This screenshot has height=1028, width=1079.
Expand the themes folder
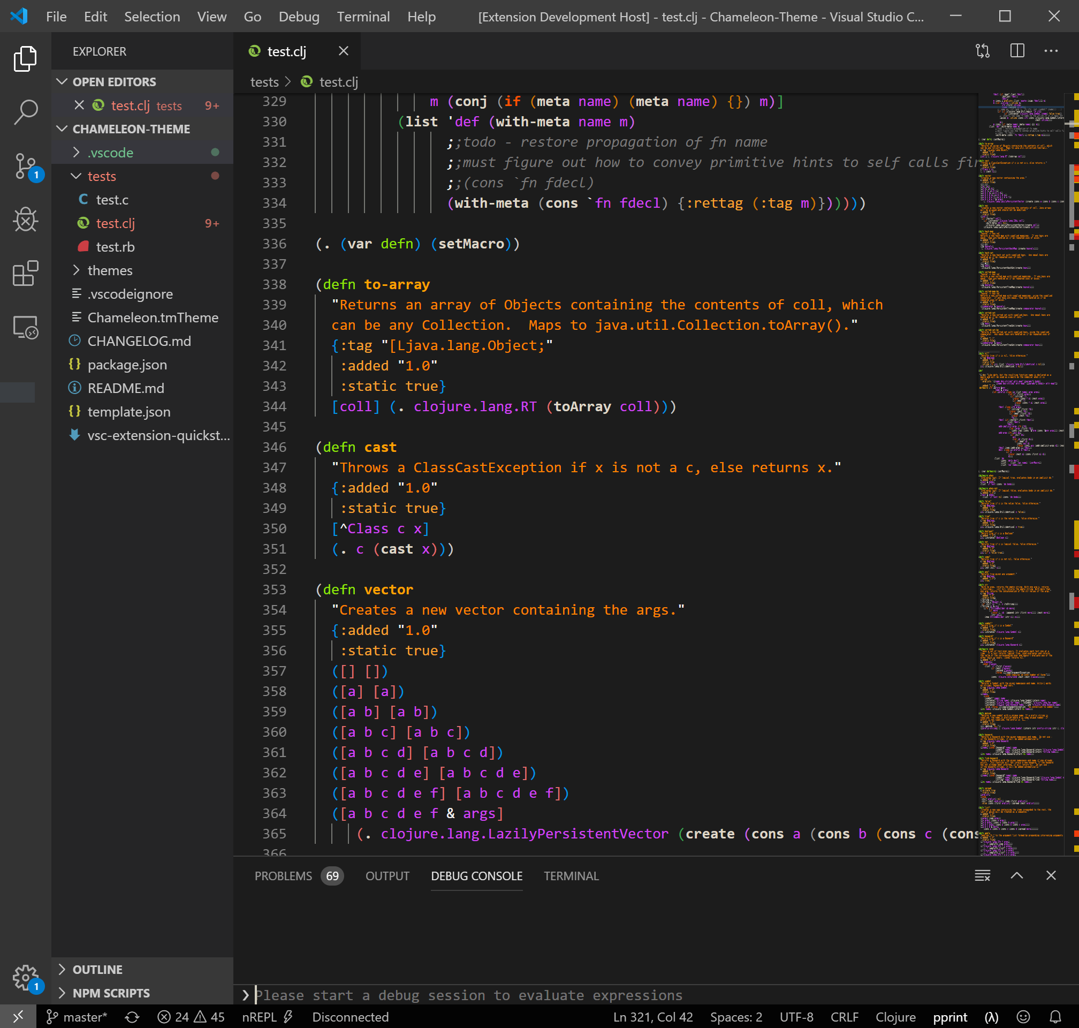pyautogui.click(x=142, y=270)
